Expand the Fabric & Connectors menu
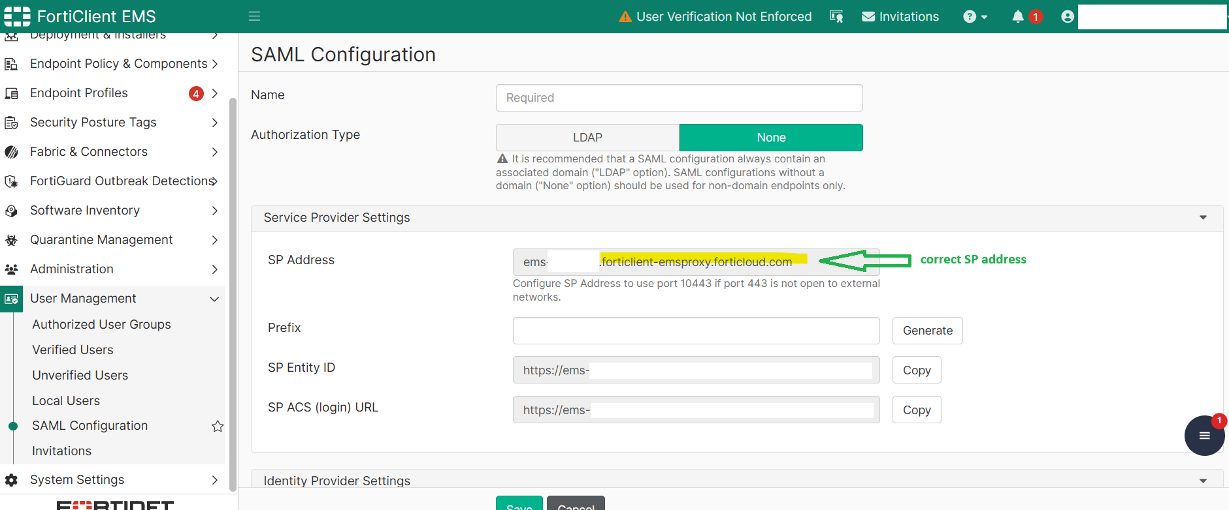This screenshot has height=510, width=1229. pos(214,152)
